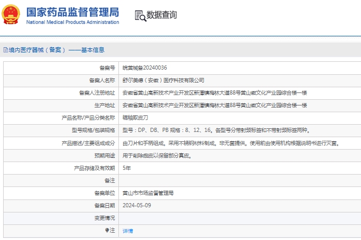
Task: Select the 型号规格/包装规格 label
Action: point(93,130)
